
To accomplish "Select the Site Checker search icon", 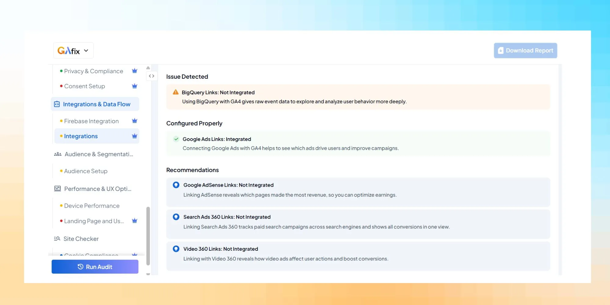I will coord(57,239).
